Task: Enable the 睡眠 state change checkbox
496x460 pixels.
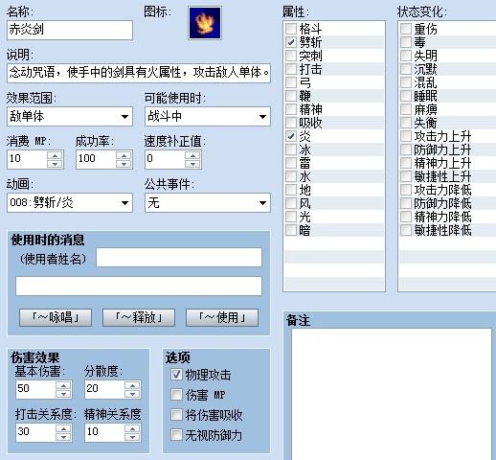Action: coord(406,96)
